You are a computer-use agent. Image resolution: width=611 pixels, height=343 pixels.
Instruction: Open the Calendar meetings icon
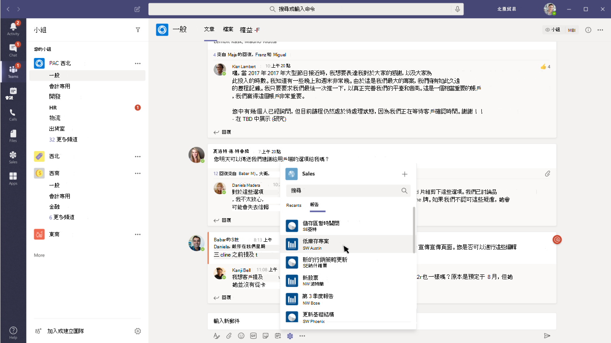13,93
